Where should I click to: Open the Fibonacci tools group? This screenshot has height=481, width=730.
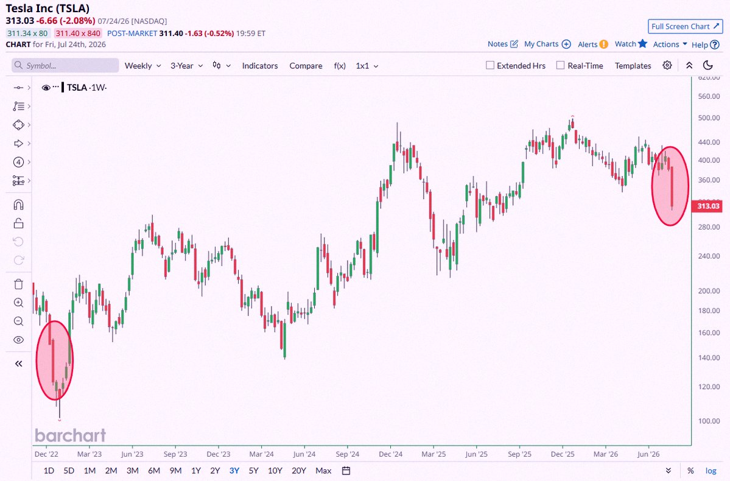(x=18, y=106)
